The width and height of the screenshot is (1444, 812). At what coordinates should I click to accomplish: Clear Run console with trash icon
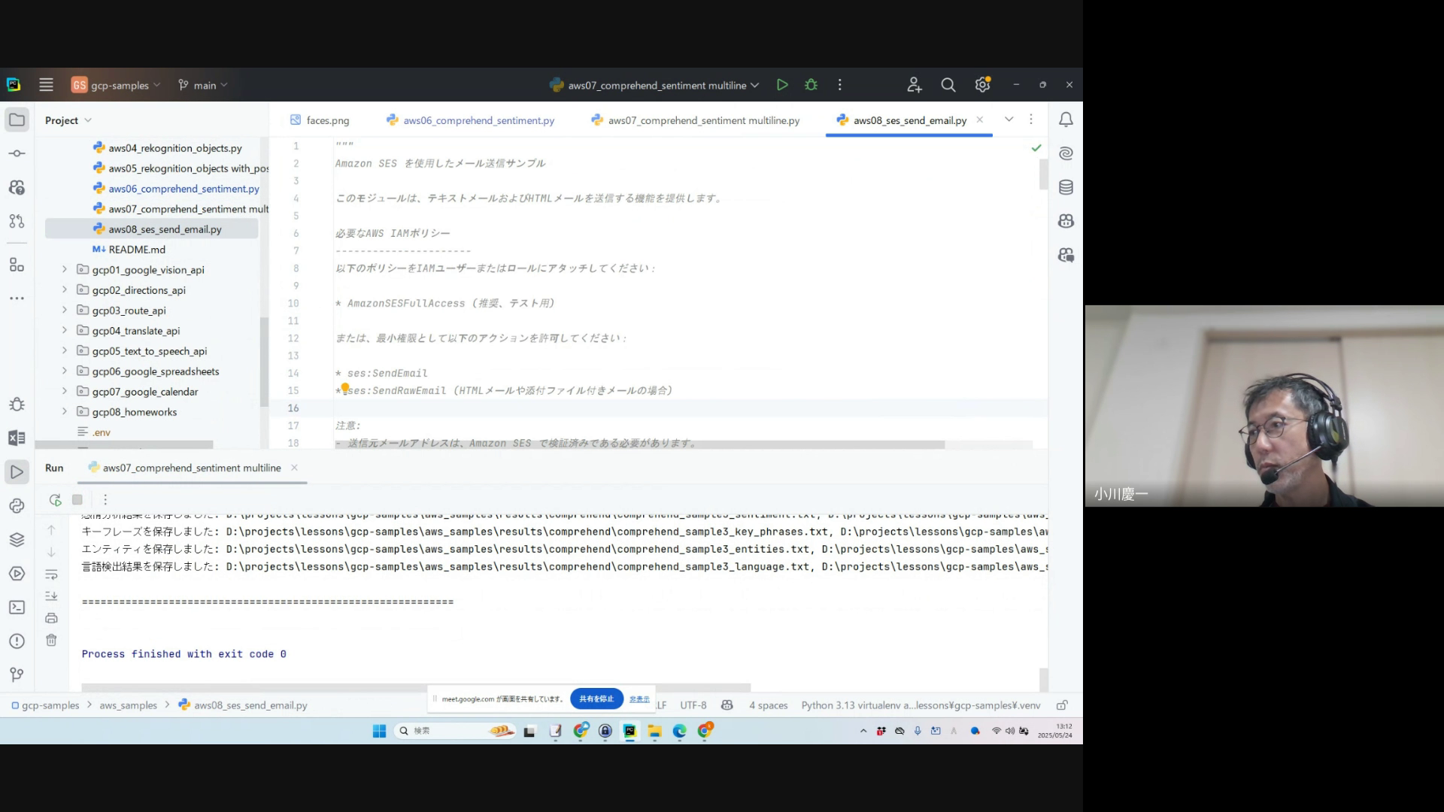point(51,641)
